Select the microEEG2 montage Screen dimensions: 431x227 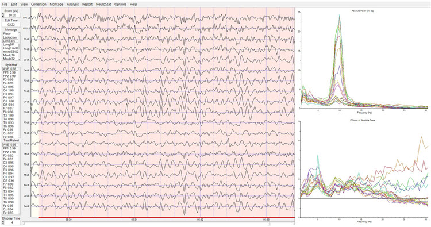coord(10,52)
